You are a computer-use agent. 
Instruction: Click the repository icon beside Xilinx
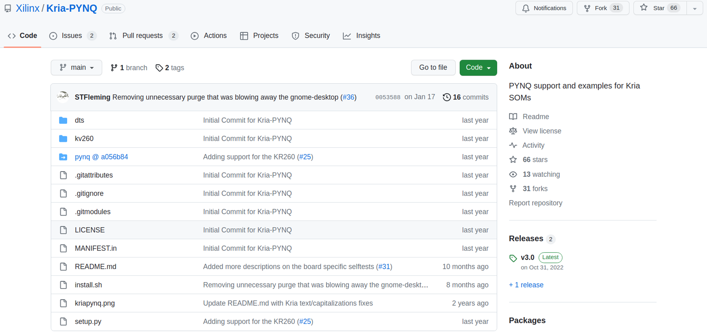[x=8, y=8]
